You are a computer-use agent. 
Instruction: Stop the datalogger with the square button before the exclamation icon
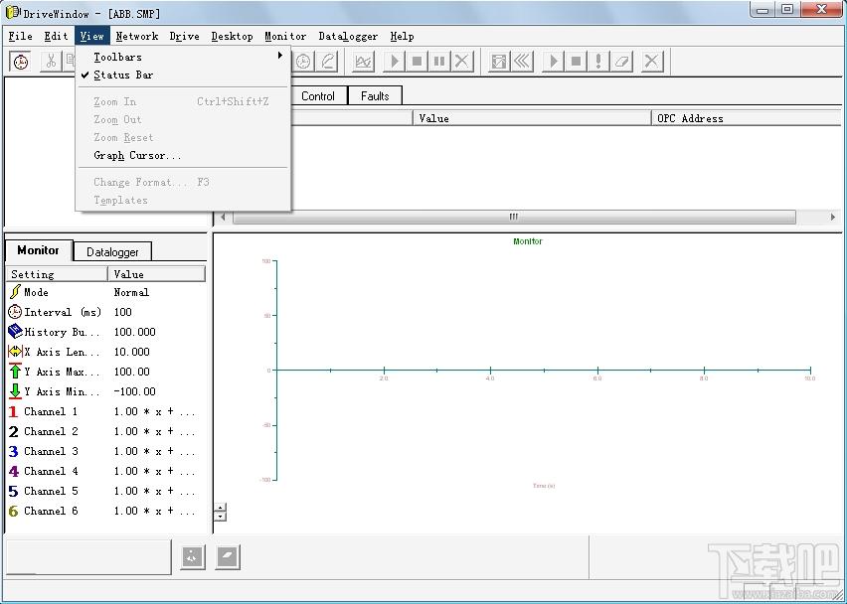pyautogui.click(x=576, y=62)
